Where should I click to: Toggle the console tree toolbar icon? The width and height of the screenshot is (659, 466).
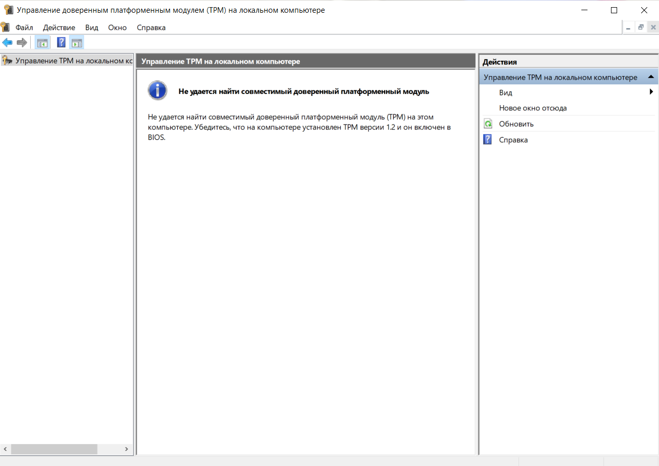[42, 42]
